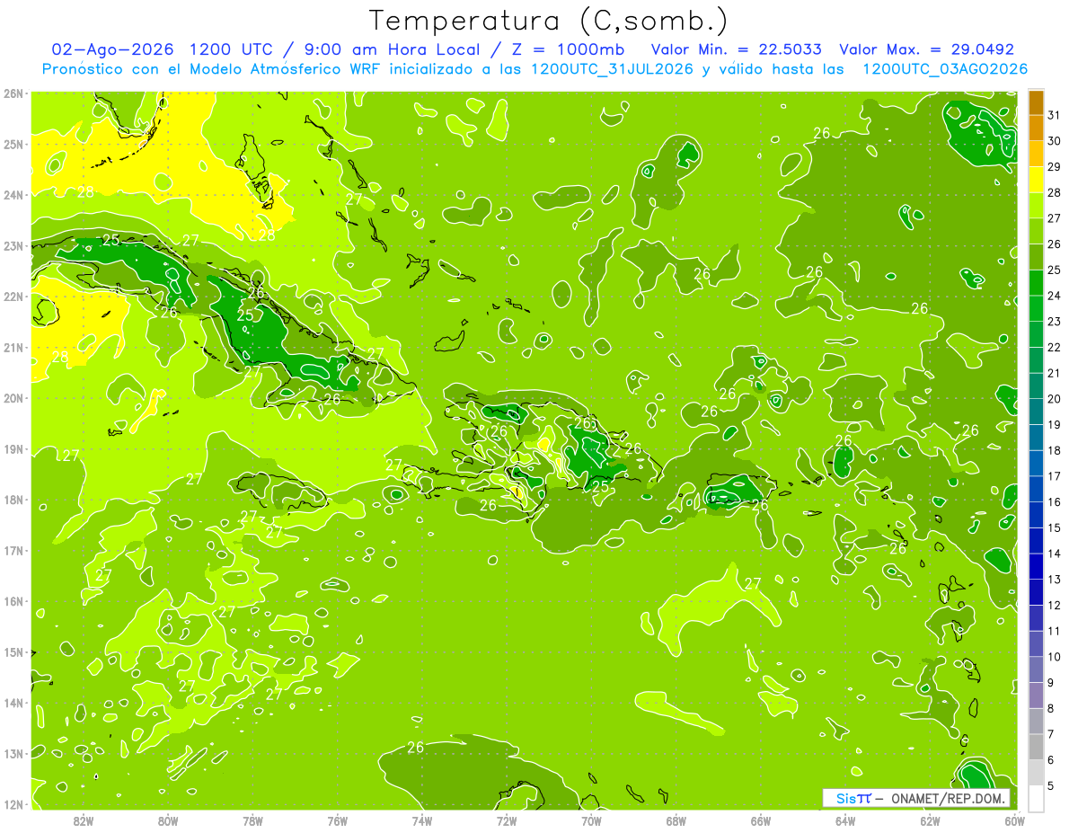The height and width of the screenshot is (833, 1078).
Task: Click the 20N latitude axis label
Action: (x=13, y=398)
